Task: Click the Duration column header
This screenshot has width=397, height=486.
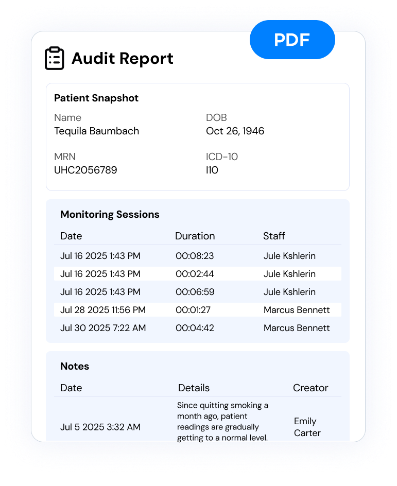Action: pos(195,236)
